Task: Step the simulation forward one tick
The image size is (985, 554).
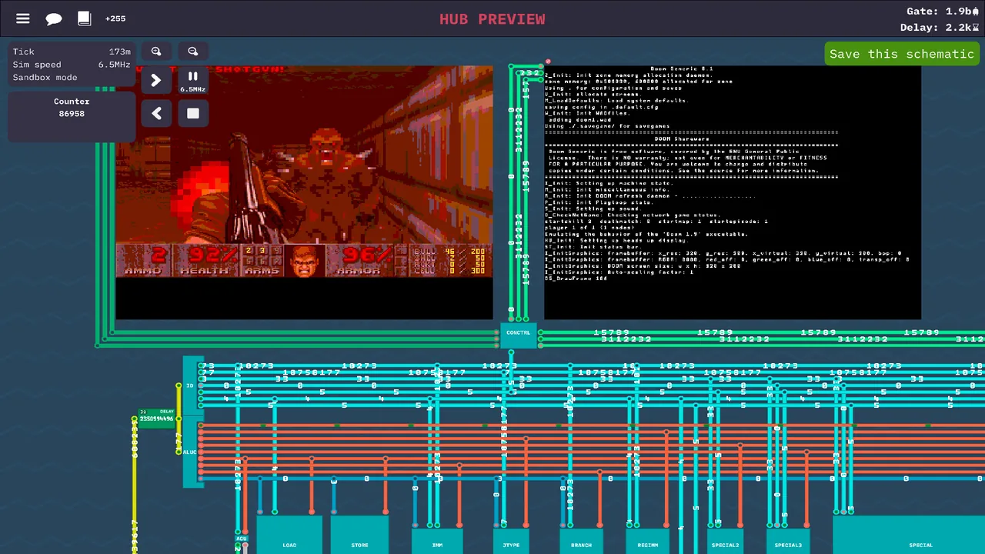Action: pos(156,80)
